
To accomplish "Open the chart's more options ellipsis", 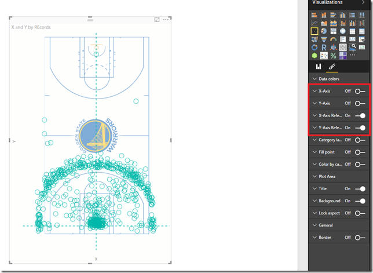I will 166,20.
